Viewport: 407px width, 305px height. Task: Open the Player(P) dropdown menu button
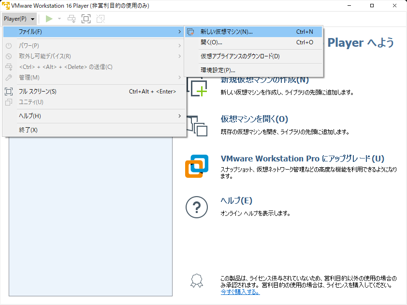point(19,19)
